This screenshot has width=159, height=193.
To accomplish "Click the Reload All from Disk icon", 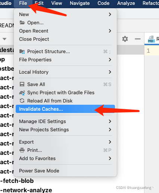I will (22, 101).
